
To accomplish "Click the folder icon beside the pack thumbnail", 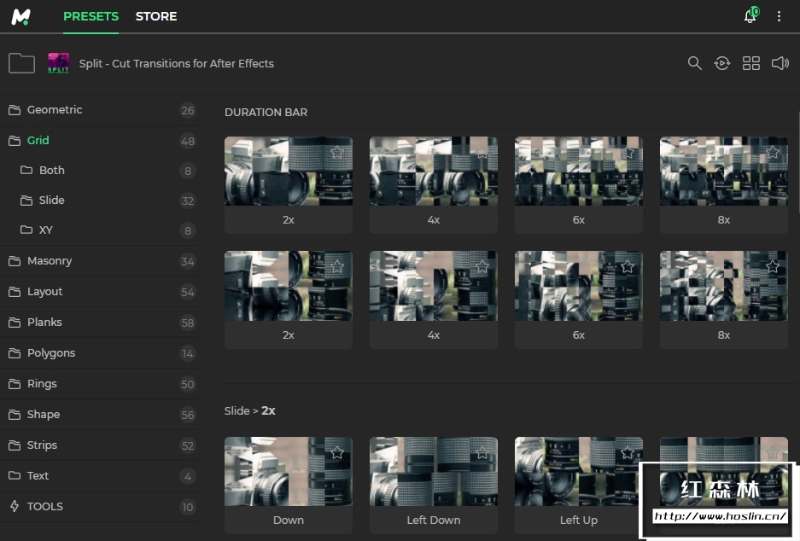I will [x=21, y=63].
